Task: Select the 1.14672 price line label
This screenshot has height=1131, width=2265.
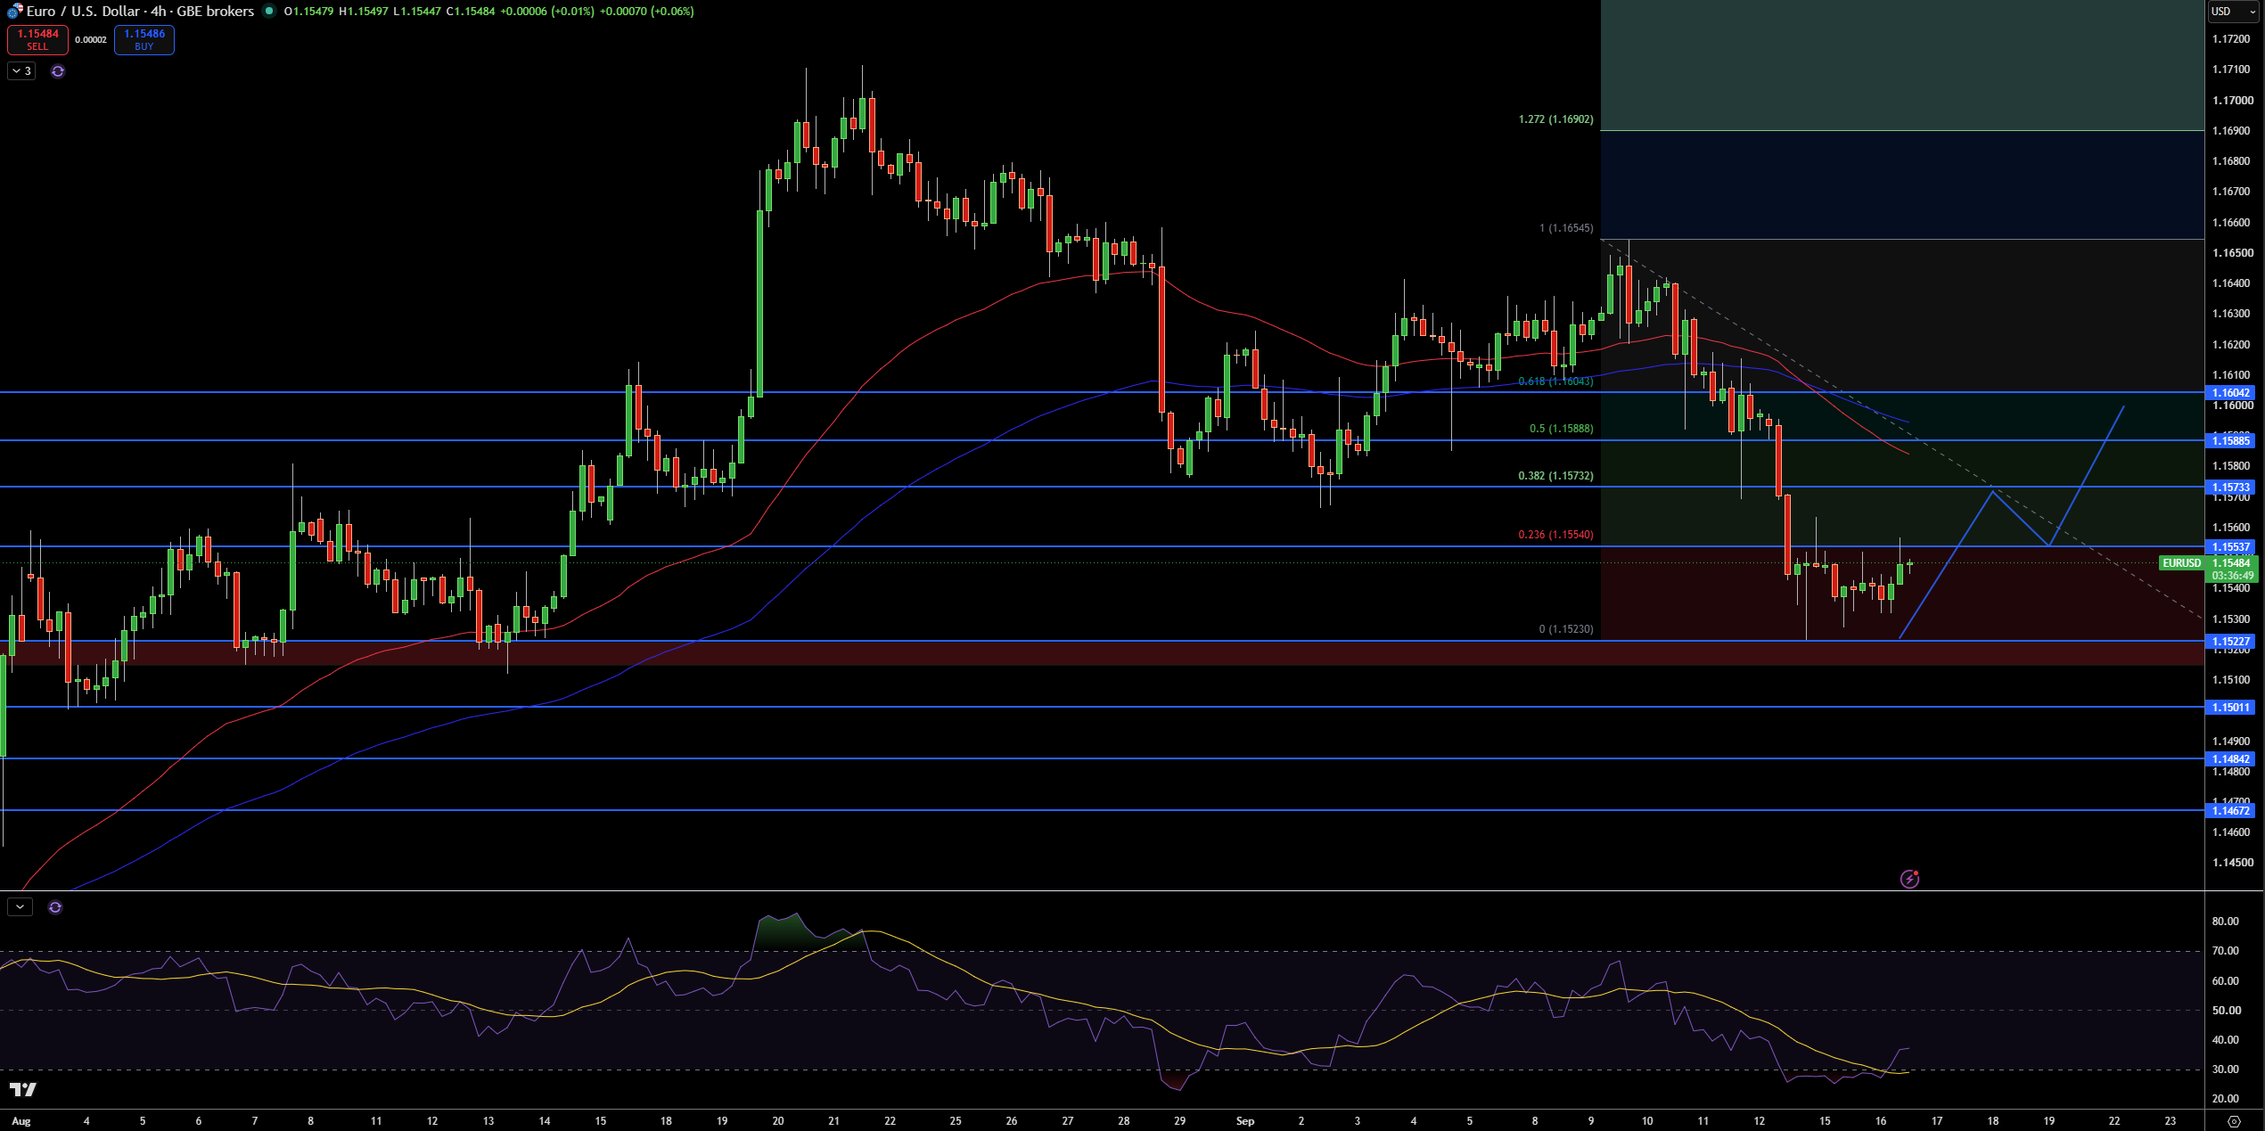Action: [x=2229, y=810]
